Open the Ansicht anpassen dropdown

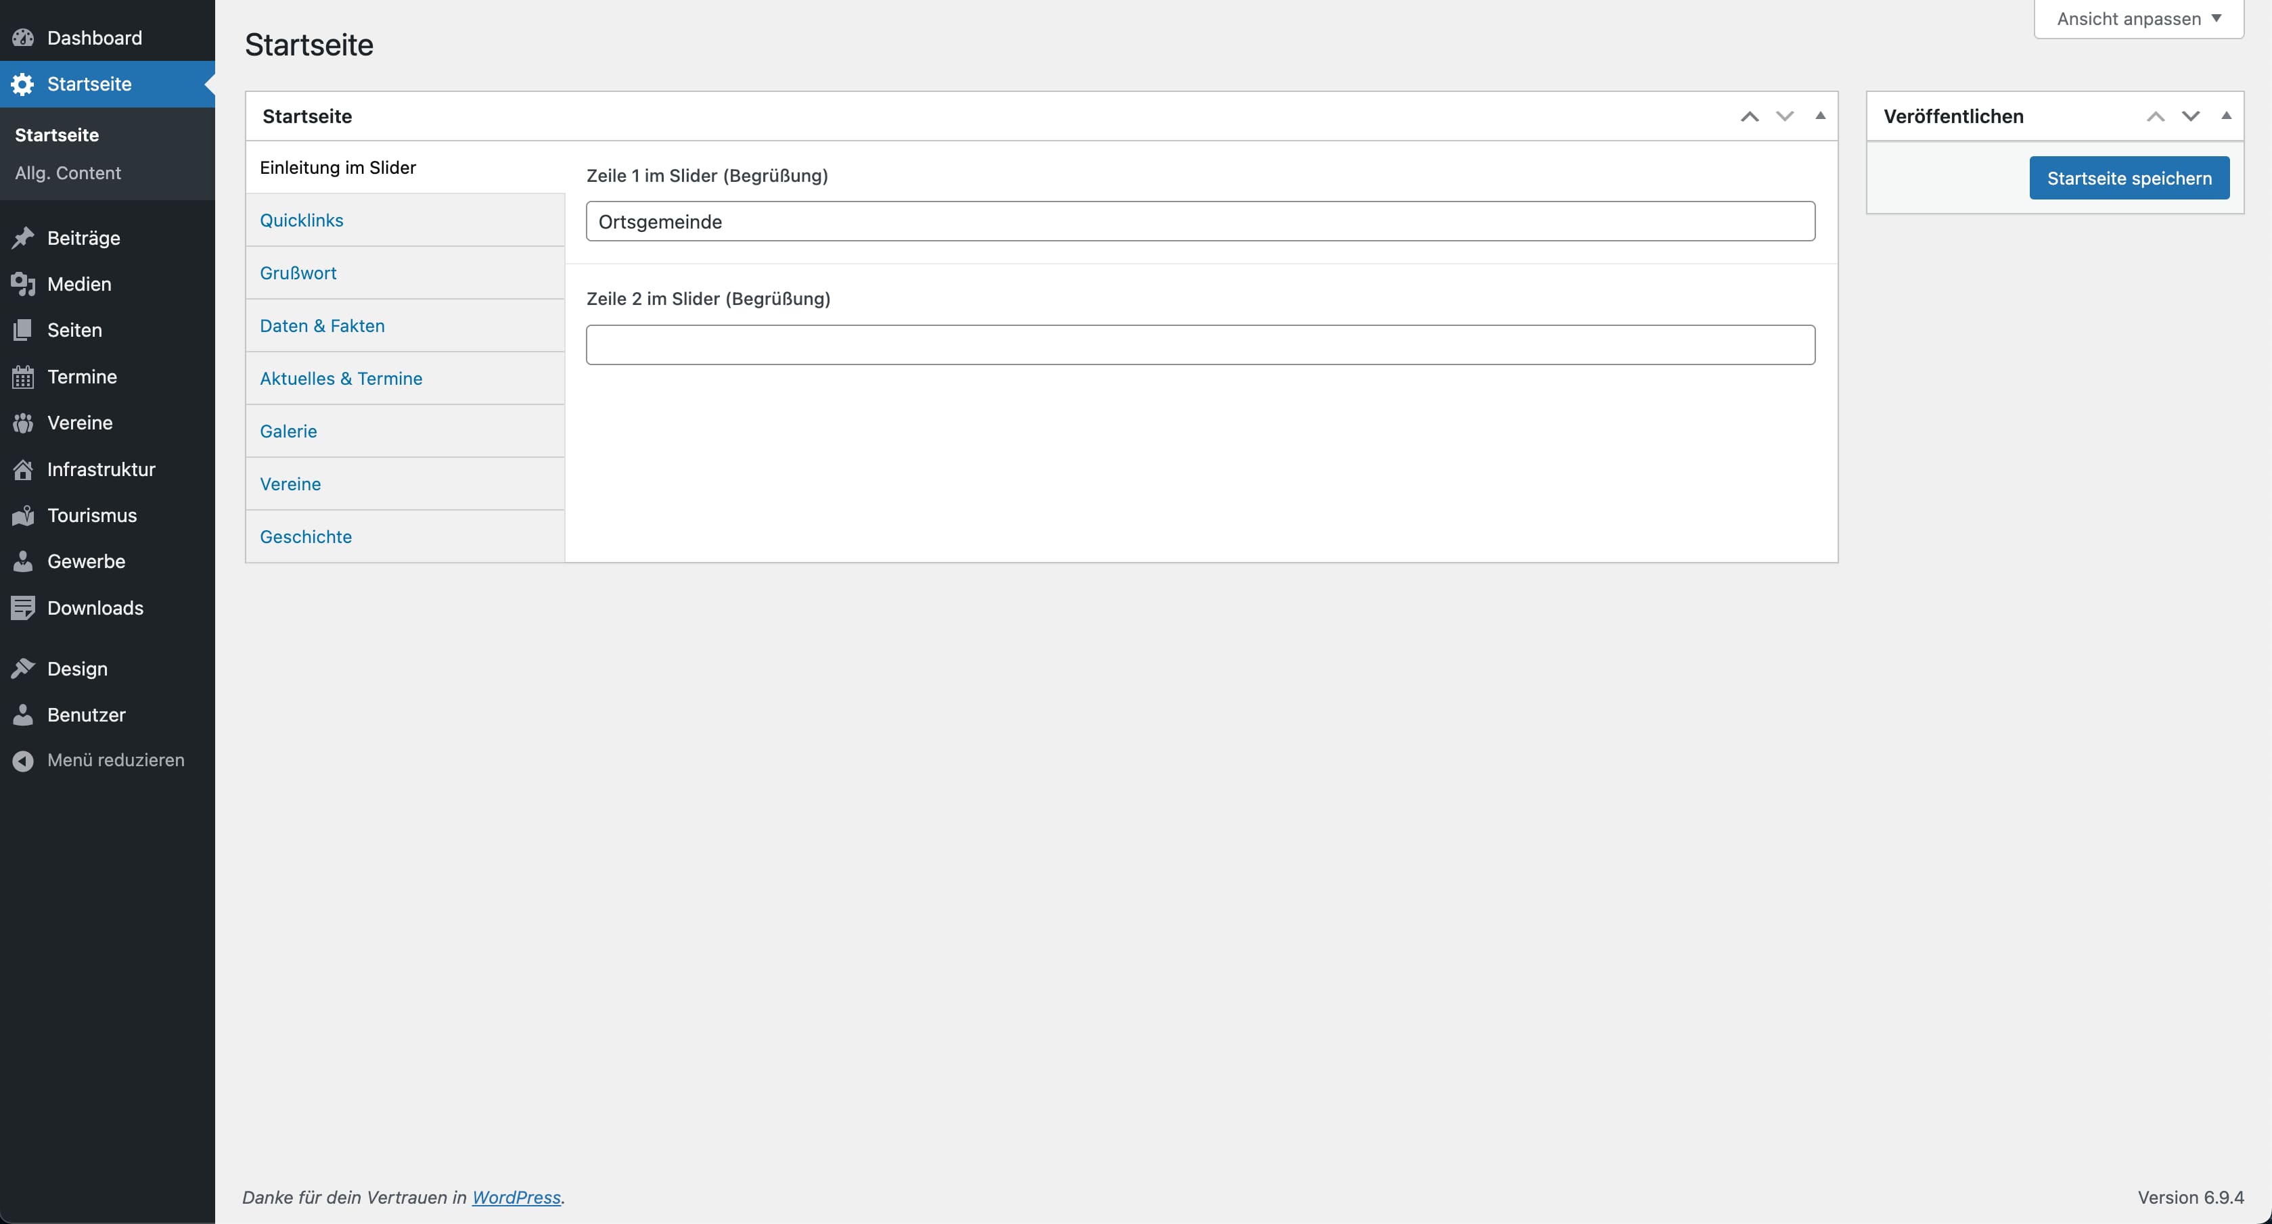2138,18
